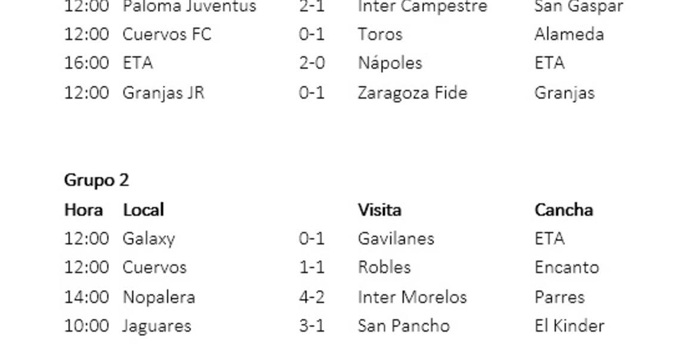Select the Parres venue name
Screen dimensions: 698x358
559,297
